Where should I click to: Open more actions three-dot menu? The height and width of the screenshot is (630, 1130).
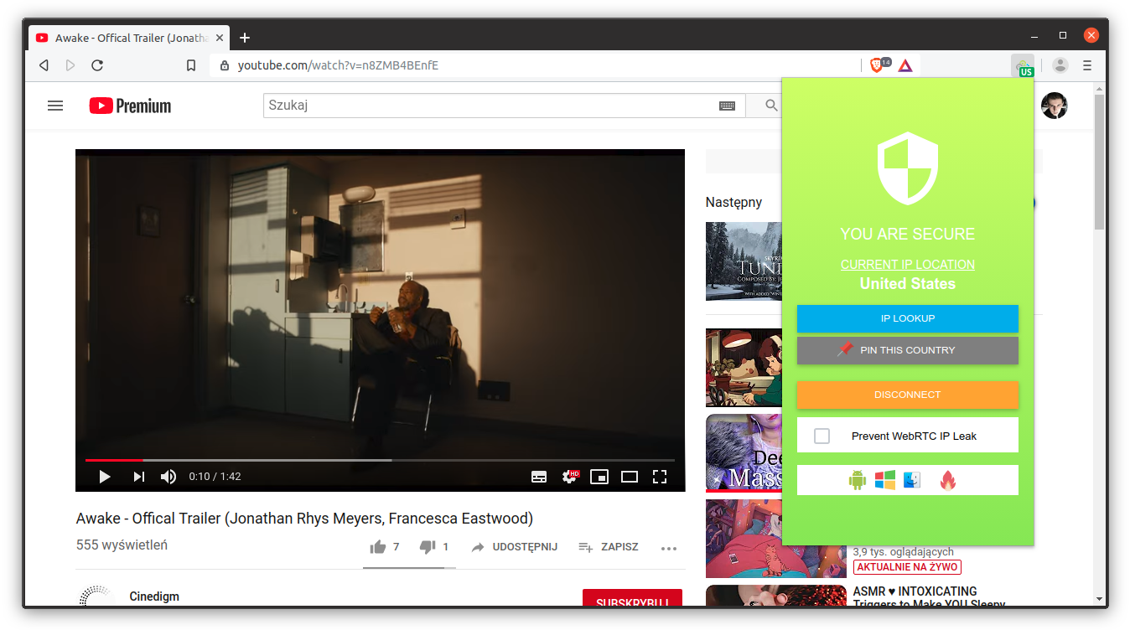click(668, 549)
